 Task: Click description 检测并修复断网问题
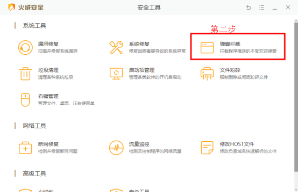tap(58, 151)
